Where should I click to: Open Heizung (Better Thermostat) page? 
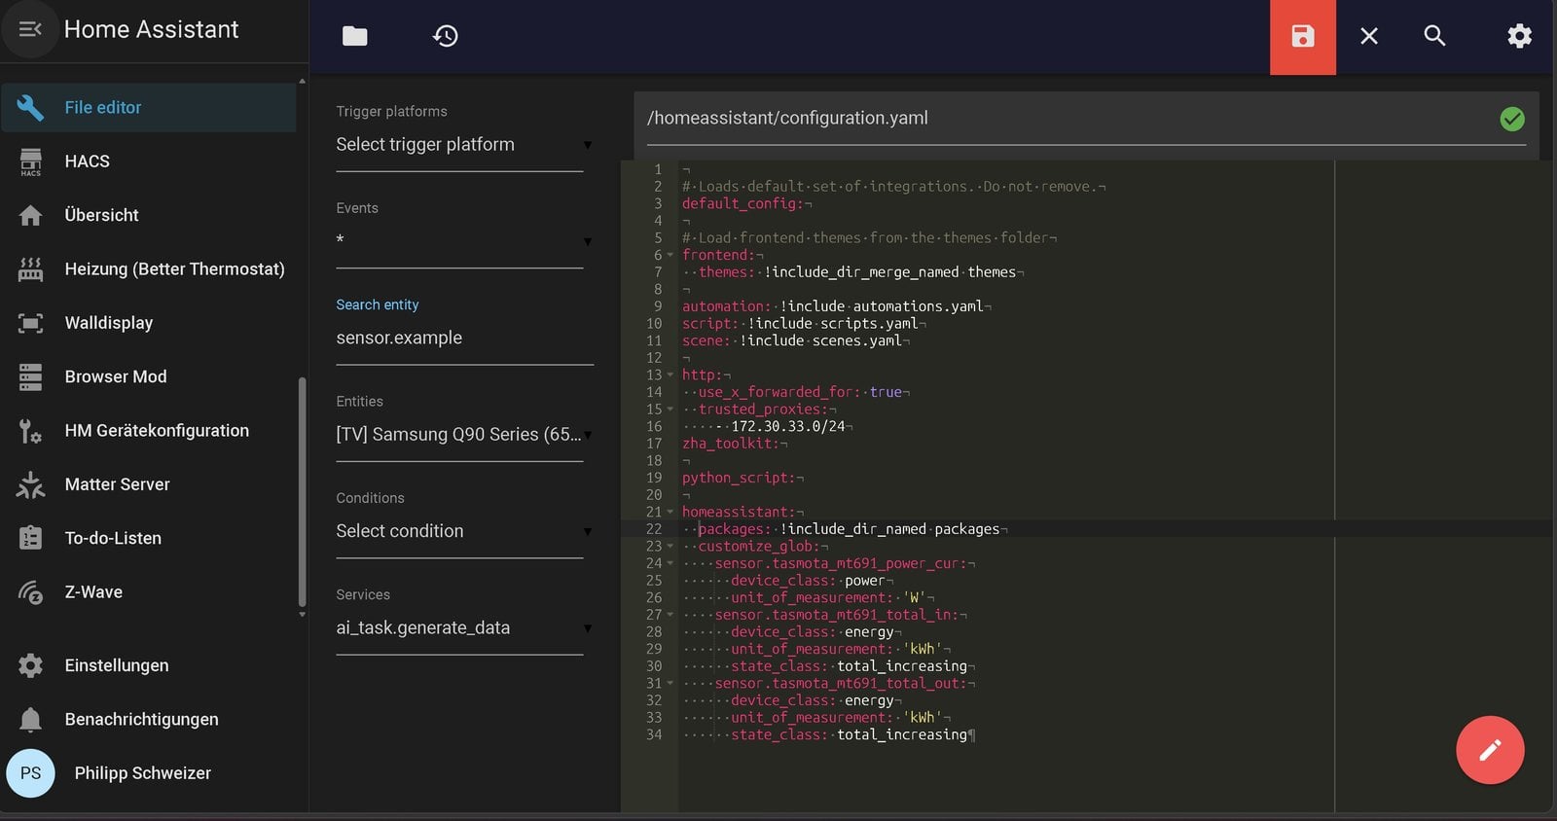click(149, 269)
